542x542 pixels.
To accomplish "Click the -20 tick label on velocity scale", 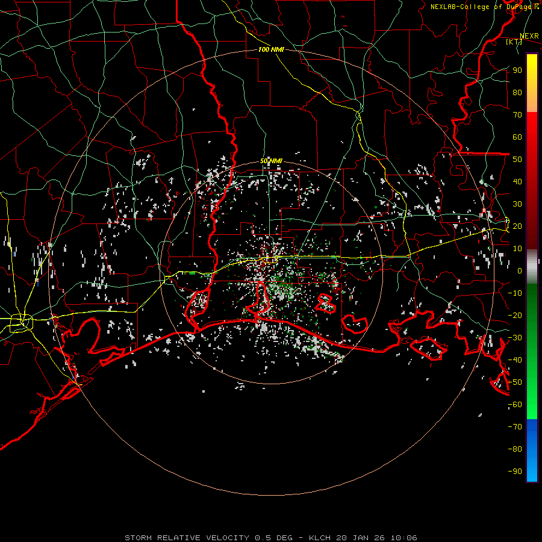I will tap(515, 315).
